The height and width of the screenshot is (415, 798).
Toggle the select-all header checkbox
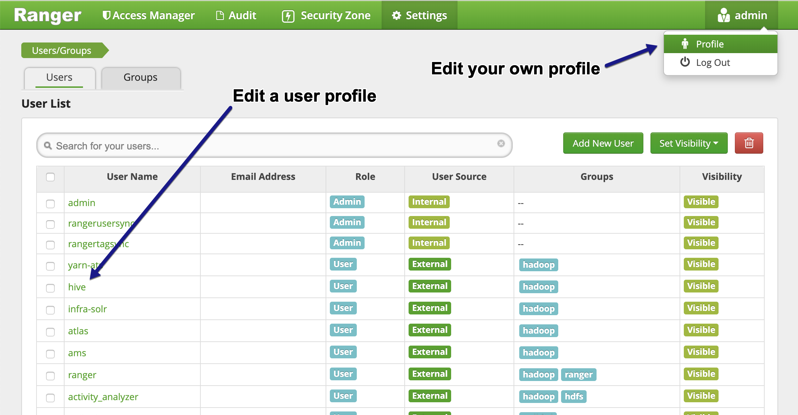pos(50,177)
